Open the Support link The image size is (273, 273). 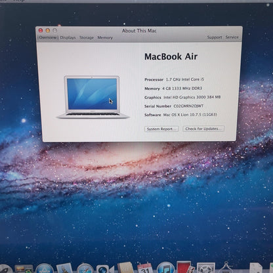coord(215,37)
